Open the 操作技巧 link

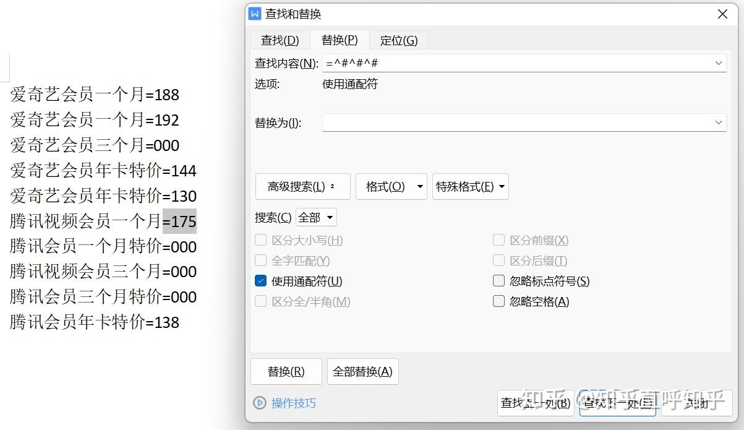point(294,403)
